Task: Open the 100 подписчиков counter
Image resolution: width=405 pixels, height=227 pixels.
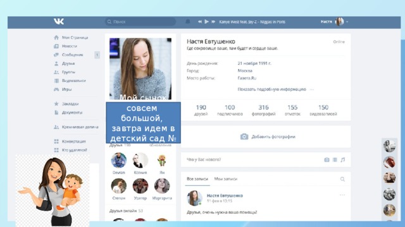Action: pyautogui.click(x=230, y=110)
